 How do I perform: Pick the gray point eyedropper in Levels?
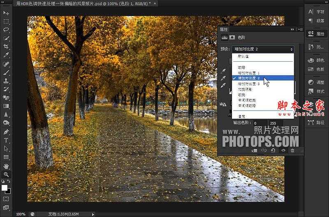(223, 78)
